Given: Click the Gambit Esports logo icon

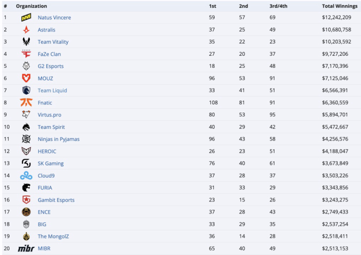Looking at the screenshot, I should (26, 200).
